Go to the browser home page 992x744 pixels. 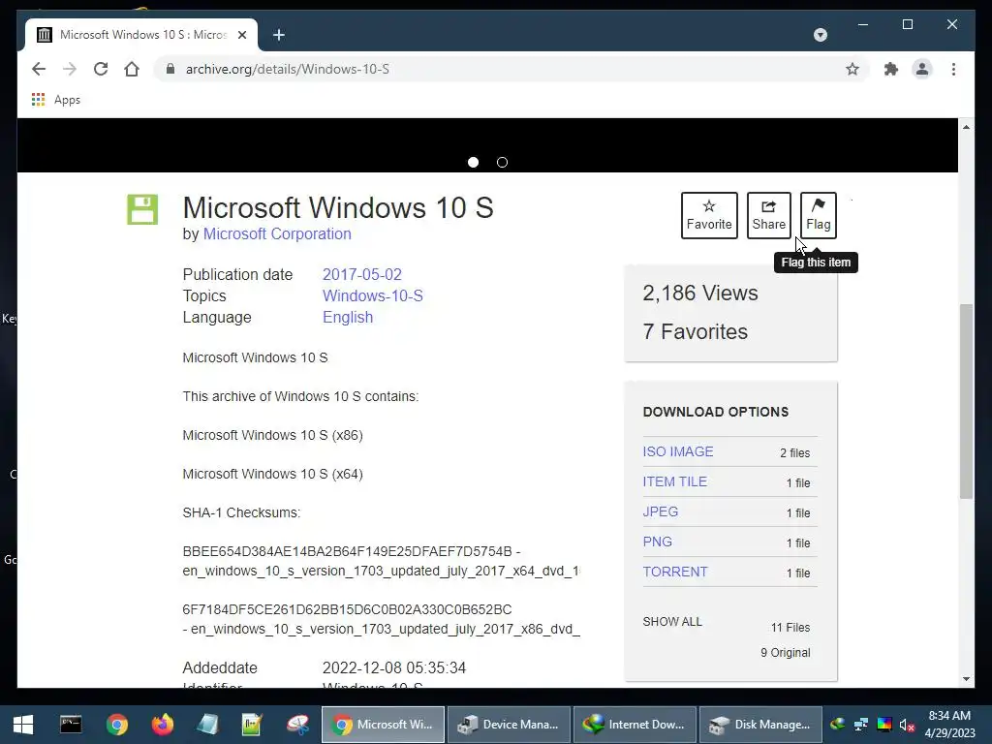click(x=132, y=69)
